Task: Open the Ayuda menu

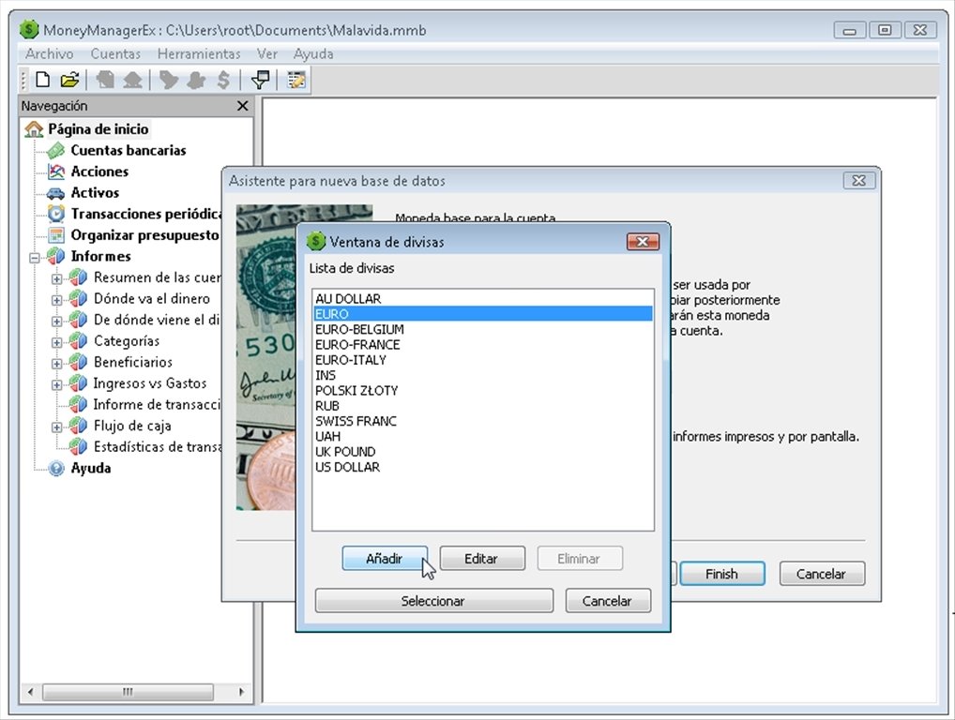Action: [313, 53]
